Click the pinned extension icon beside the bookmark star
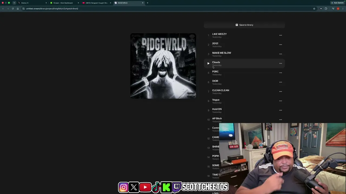 tap(321, 9)
